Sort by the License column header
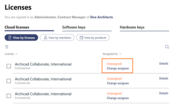 [11, 54]
